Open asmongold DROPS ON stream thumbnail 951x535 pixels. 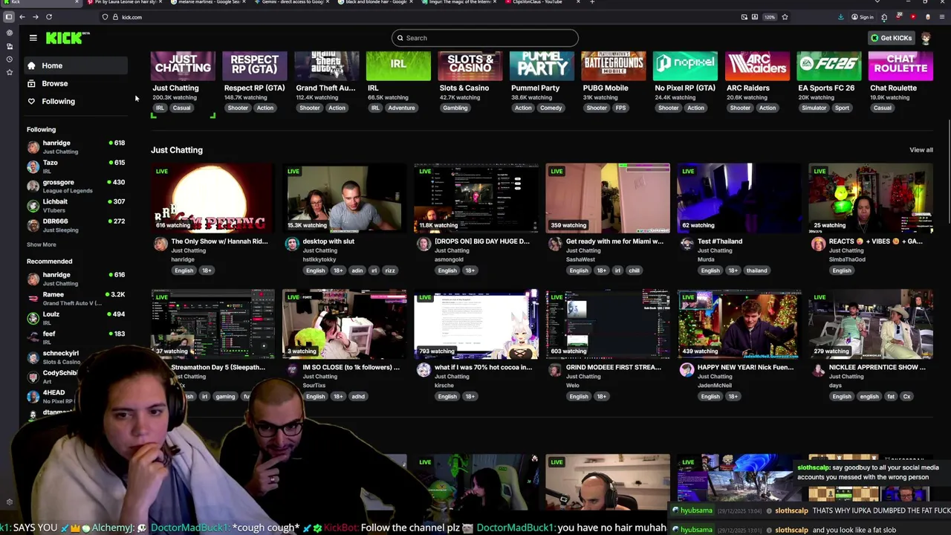coord(475,198)
